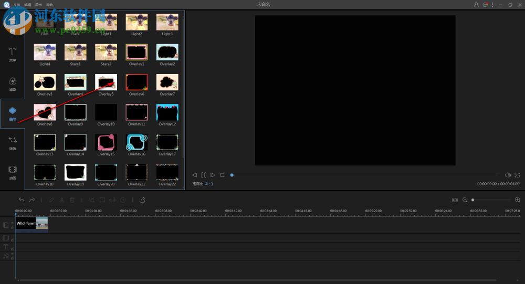Viewport: 525px width, 284px height.
Task: Open the 滤镜 (Filter) sidebar panel
Action: click(x=12, y=83)
